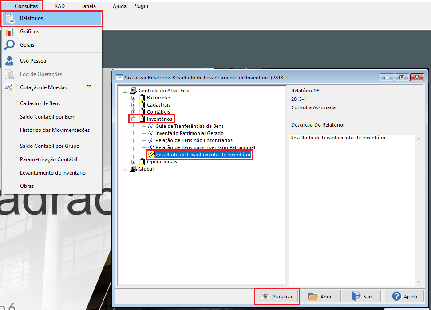The width and height of the screenshot is (431, 310).
Task: Select Resultado de Levantamento de Inventário report
Action: click(x=203, y=155)
